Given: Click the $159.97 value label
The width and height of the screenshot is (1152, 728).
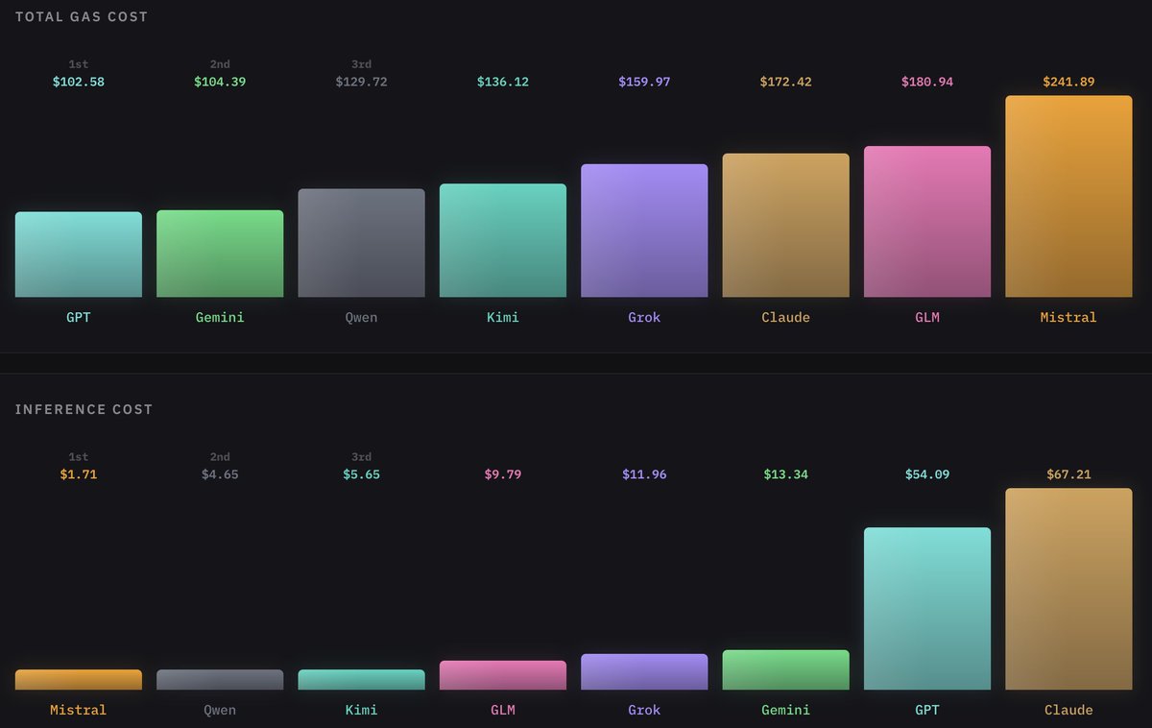Looking at the screenshot, I should point(644,83).
